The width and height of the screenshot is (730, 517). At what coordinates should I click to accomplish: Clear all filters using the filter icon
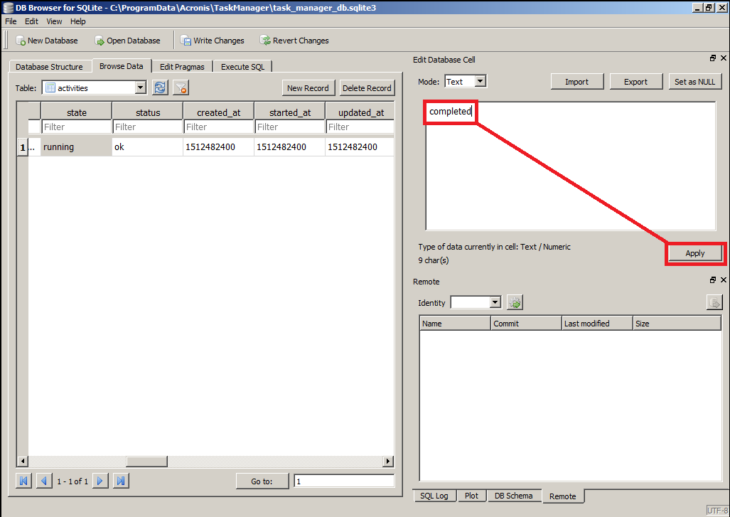tap(181, 87)
